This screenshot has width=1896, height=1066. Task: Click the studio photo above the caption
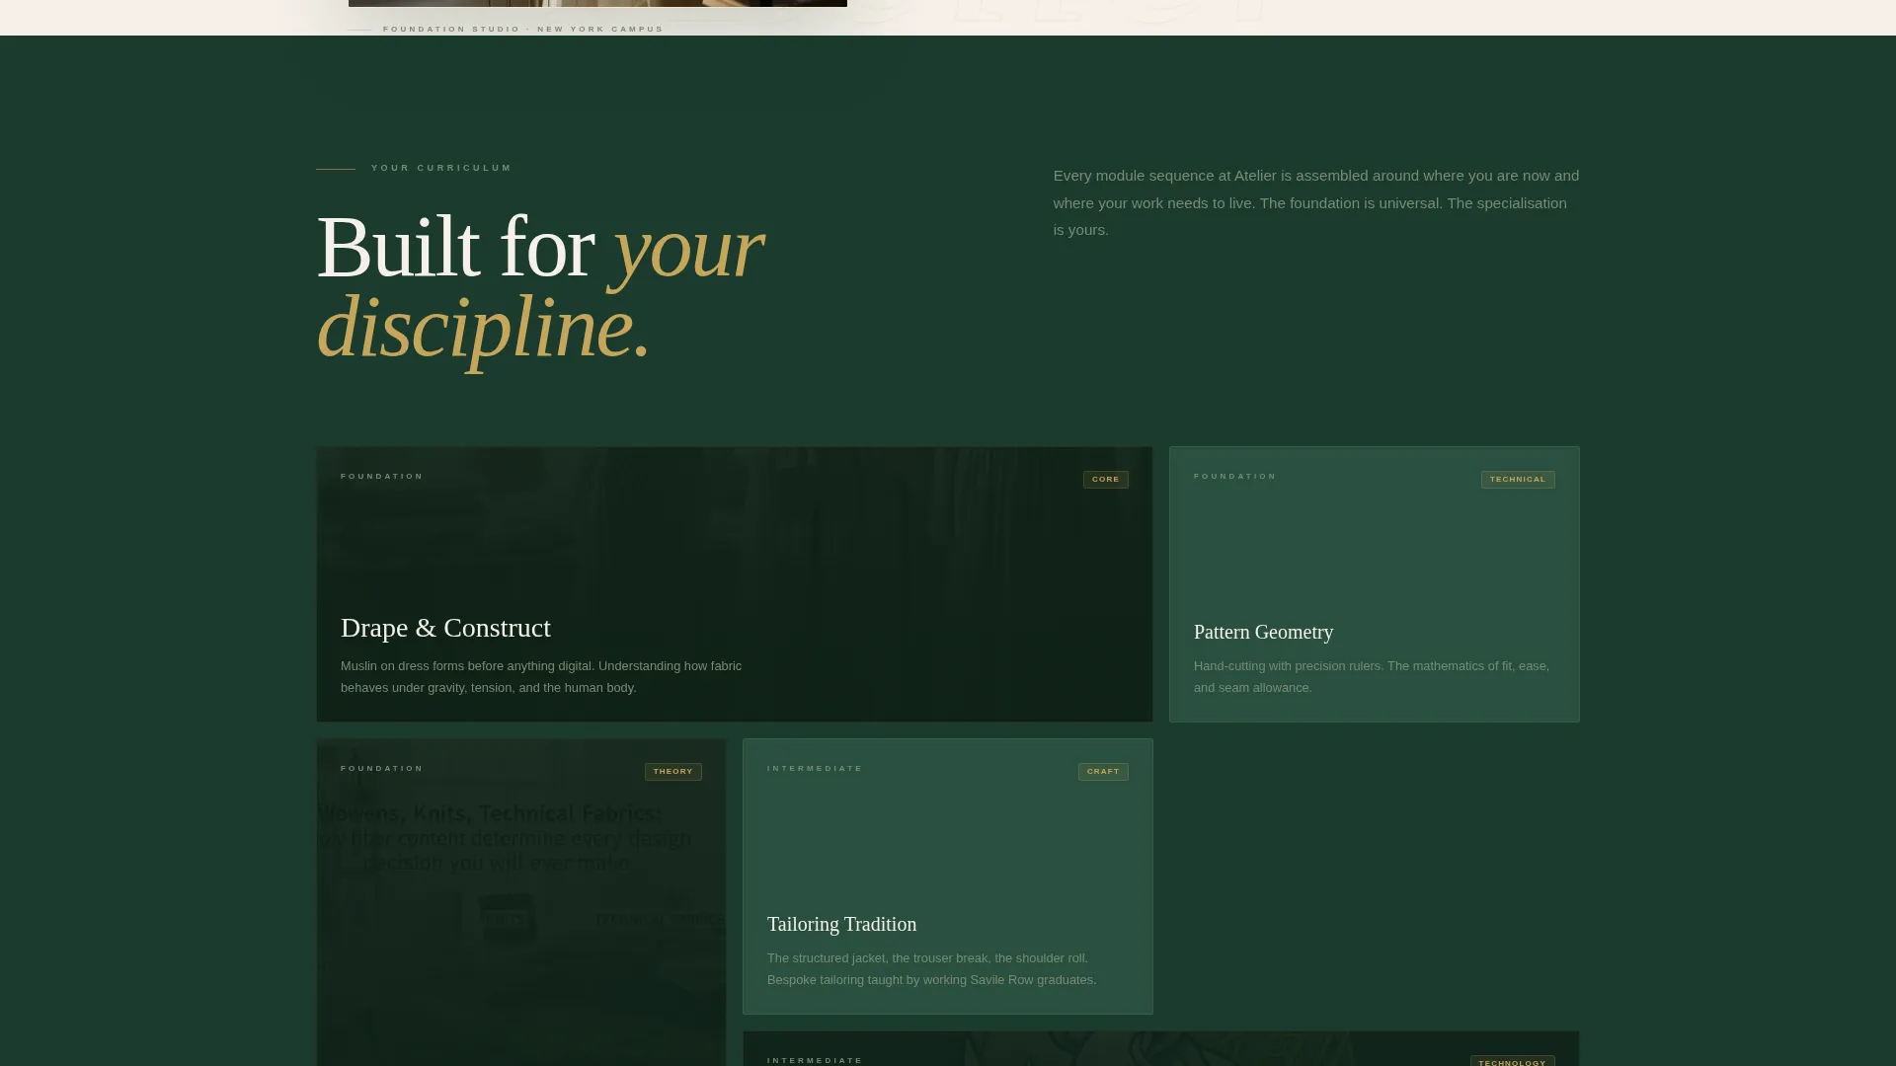[597, 3]
